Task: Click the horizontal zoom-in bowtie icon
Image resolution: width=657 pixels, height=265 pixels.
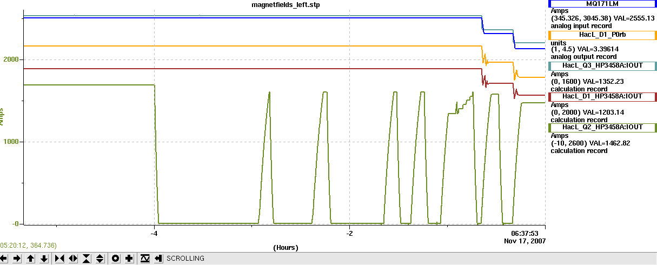Action: (59, 259)
